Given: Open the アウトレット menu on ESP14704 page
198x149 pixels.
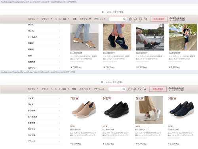Looking at the screenshot, I should pos(99,89).
